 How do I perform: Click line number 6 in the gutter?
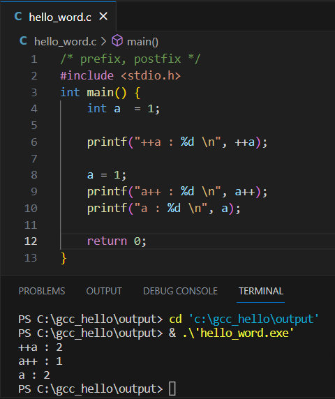[34, 142]
